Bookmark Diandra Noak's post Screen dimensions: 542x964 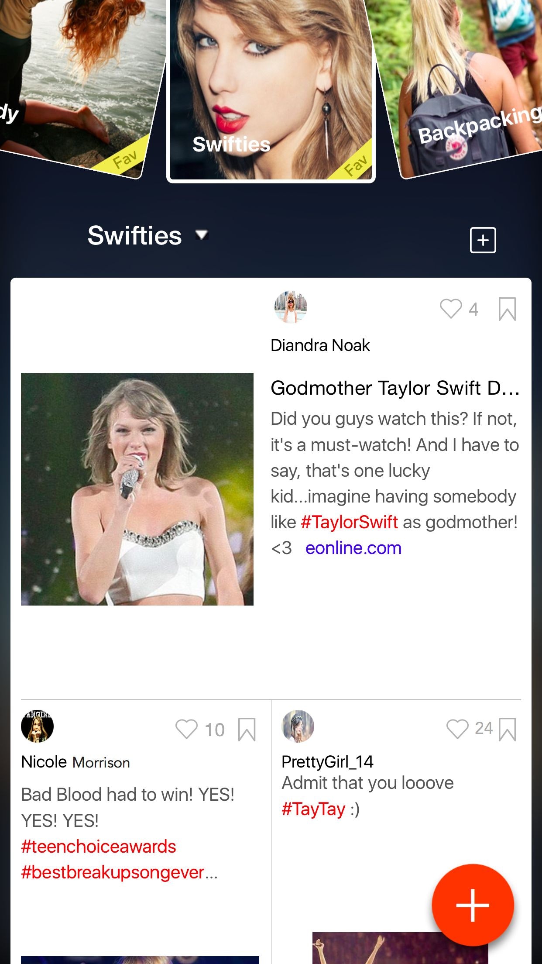click(507, 309)
